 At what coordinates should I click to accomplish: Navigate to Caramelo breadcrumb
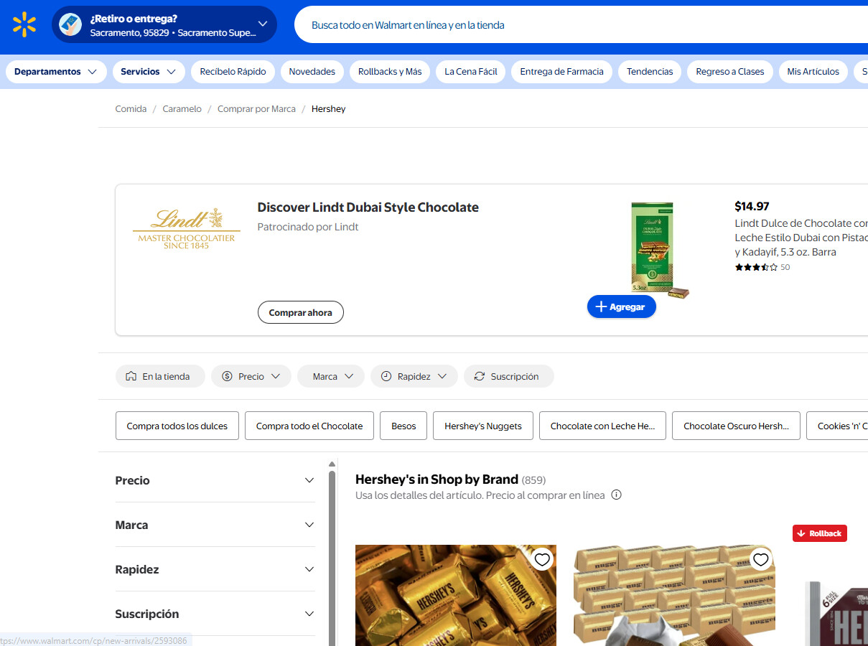pos(182,109)
